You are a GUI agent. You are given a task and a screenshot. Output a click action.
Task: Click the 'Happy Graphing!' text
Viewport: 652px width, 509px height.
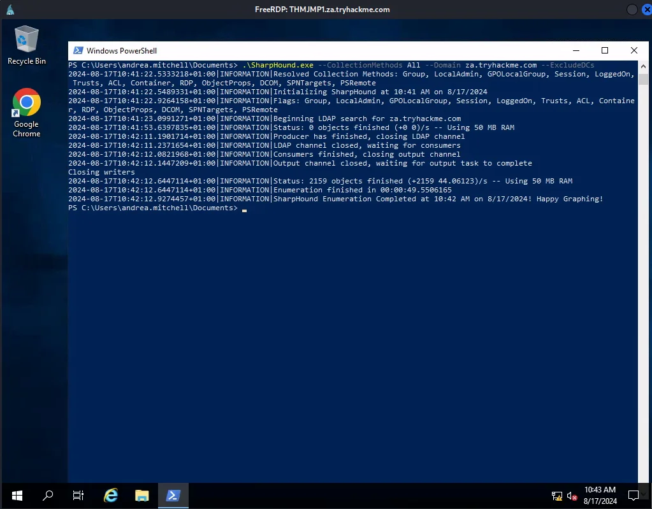click(570, 199)
